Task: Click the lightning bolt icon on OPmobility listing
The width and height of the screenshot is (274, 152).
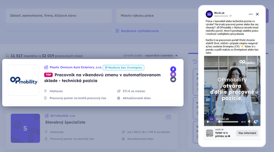Action: [173, 69]
